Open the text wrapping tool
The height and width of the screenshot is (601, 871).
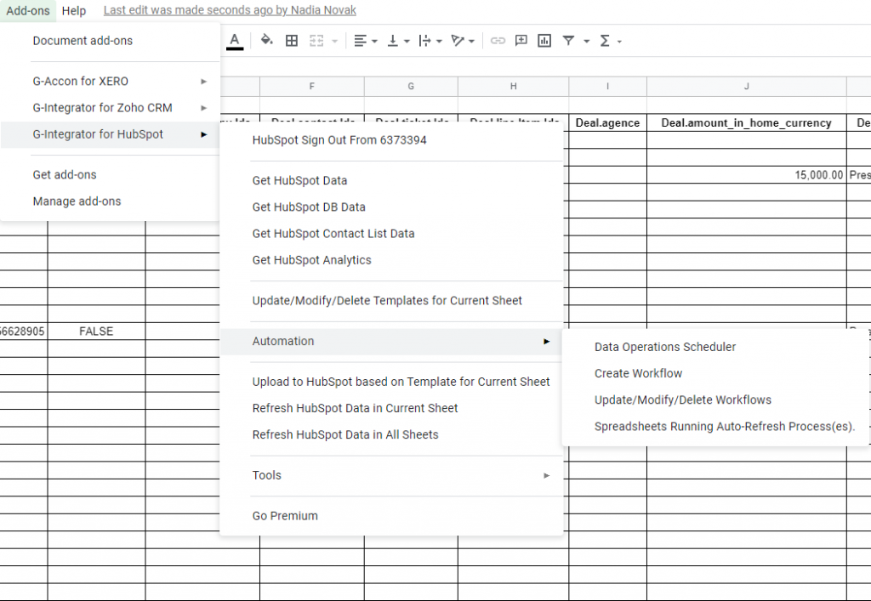[x=430, y=41]
